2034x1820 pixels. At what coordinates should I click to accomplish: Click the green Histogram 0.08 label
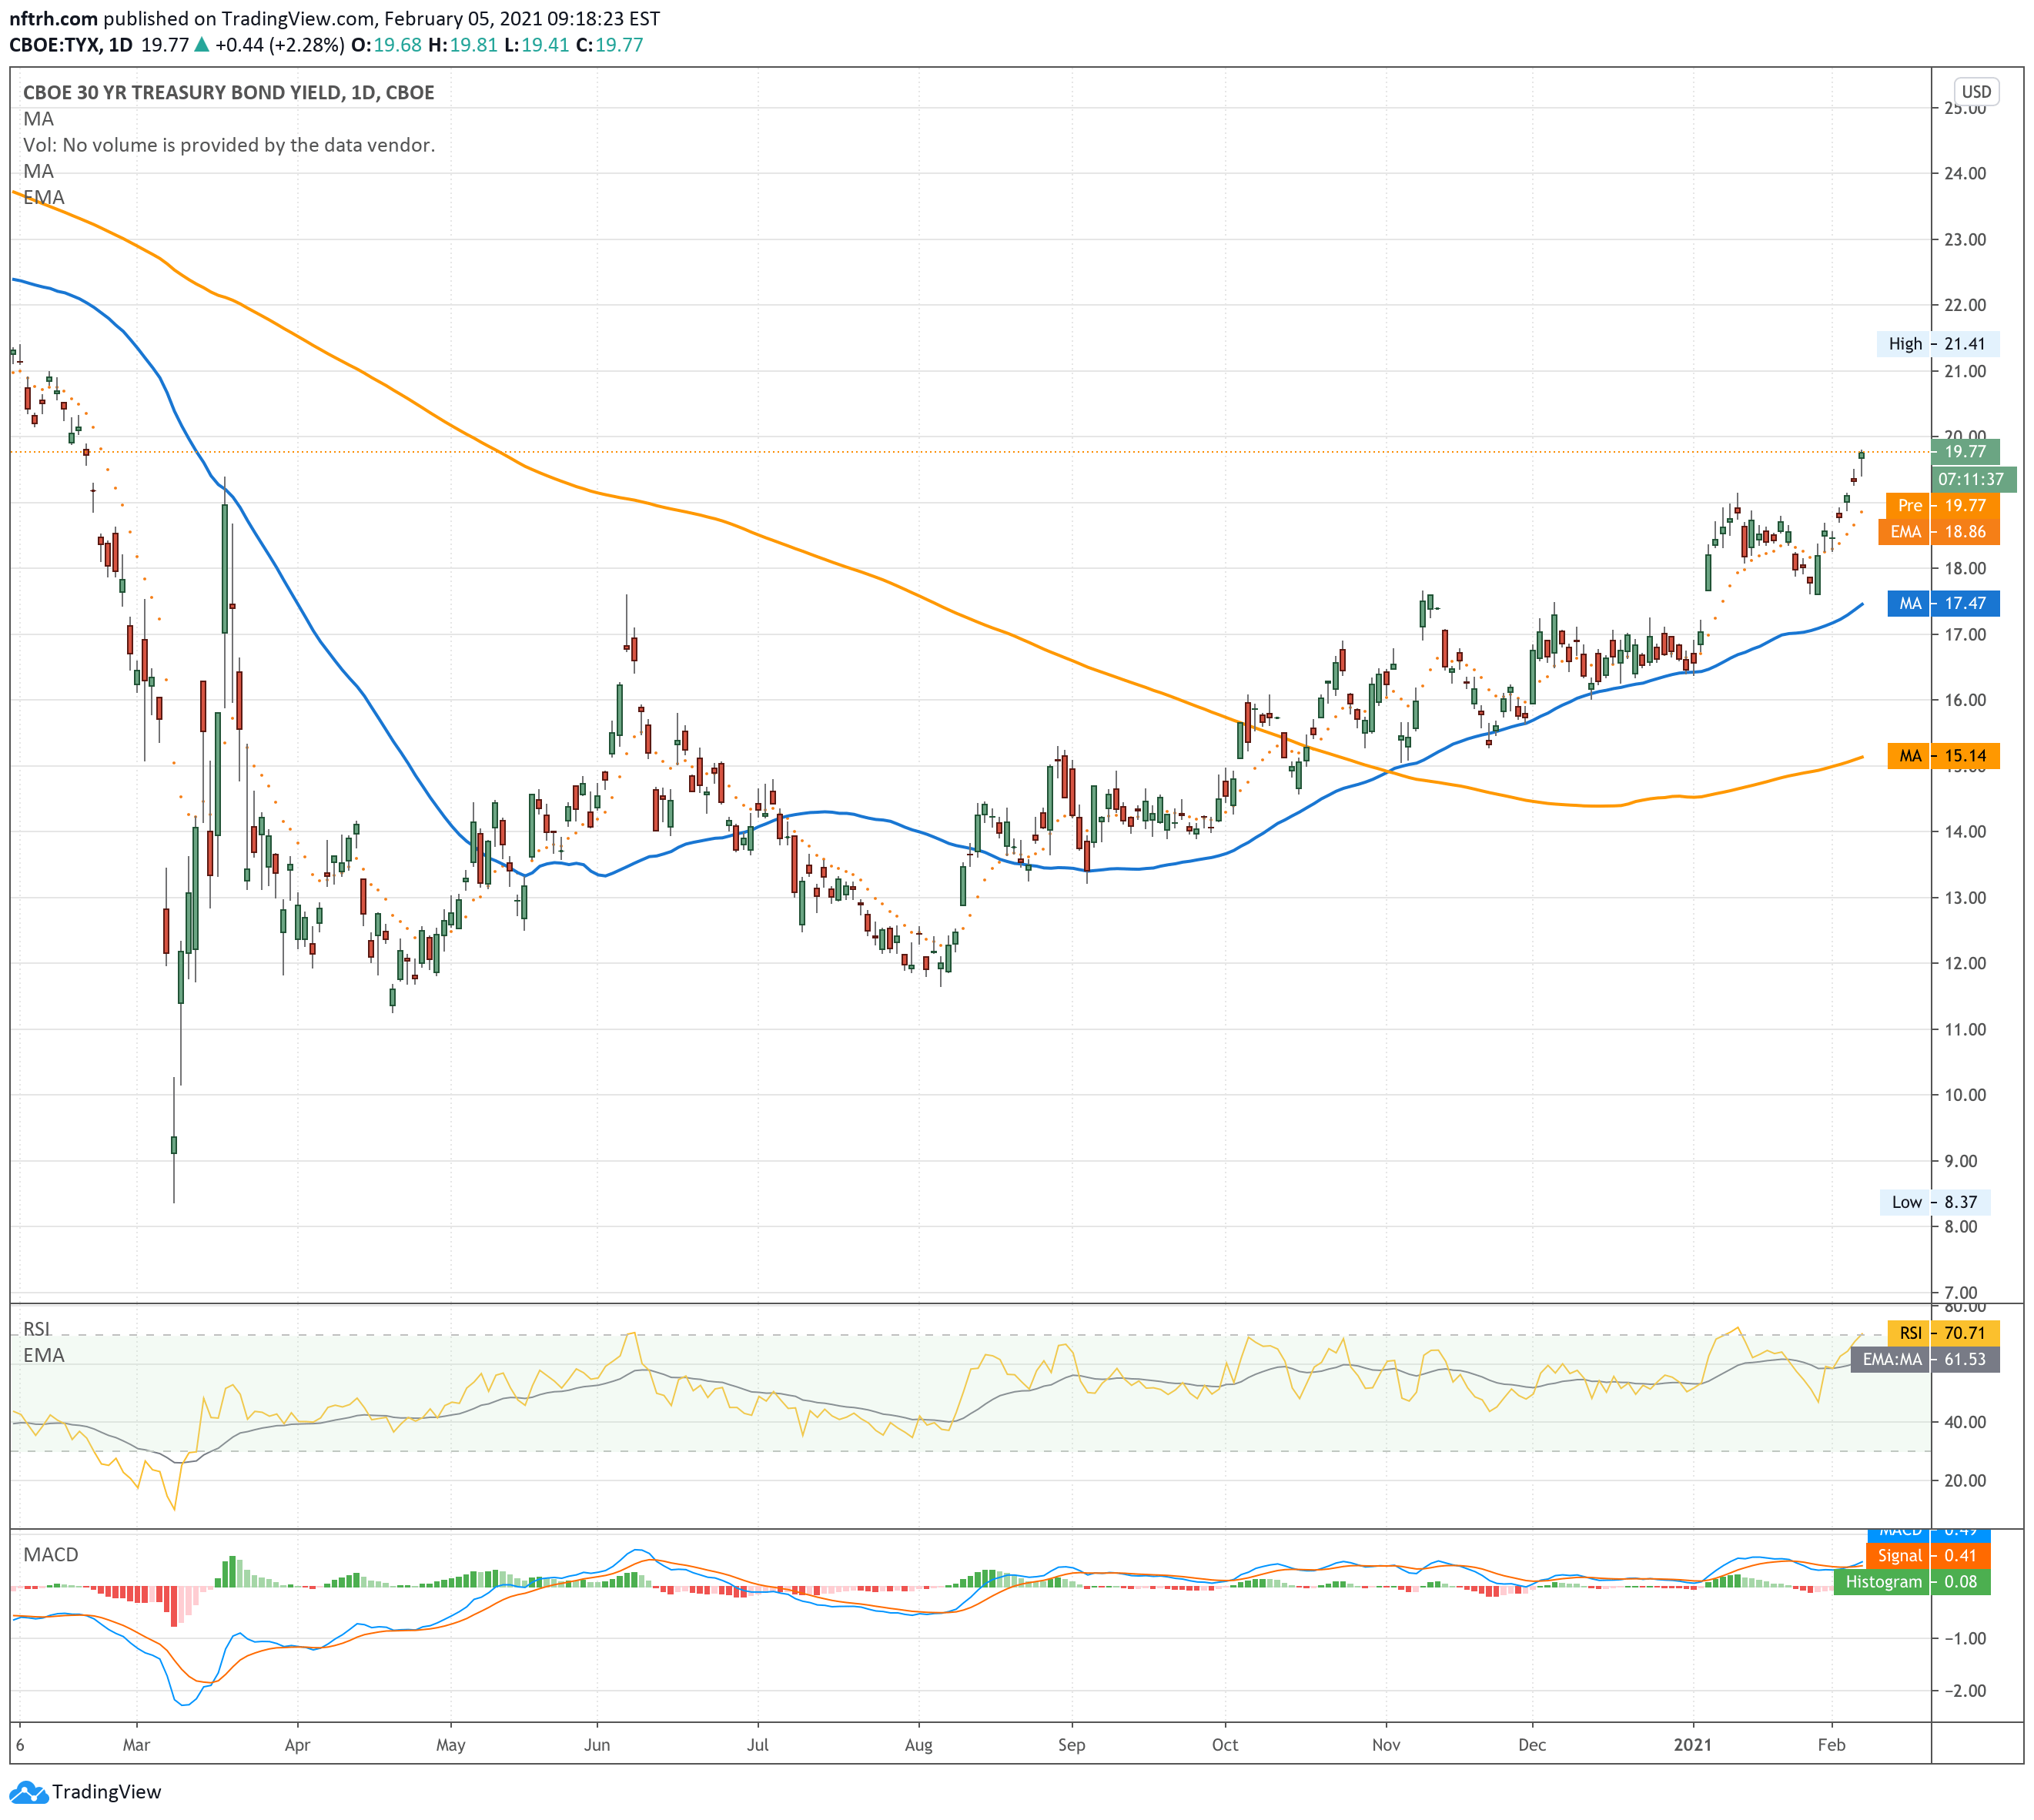tap(1911, 1582)
